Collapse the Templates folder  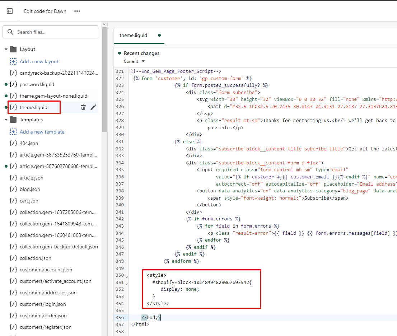[x=6, y=120]
